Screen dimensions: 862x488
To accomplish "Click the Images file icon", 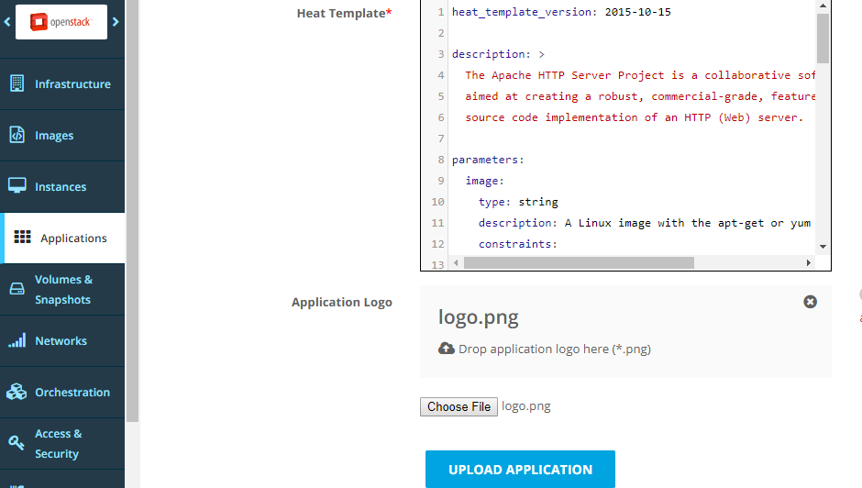I will click(x=17, y=135).
